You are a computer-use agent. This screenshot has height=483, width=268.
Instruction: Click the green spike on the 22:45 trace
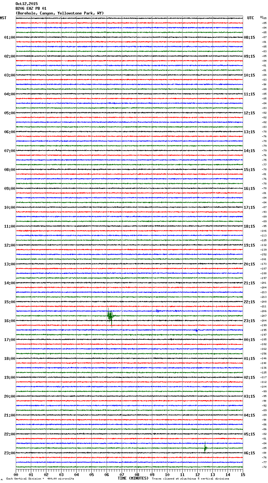click(205, 447)
